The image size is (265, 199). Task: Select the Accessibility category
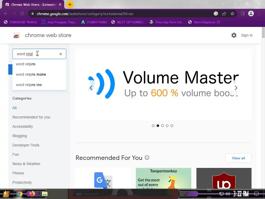[x=23, y=126]
